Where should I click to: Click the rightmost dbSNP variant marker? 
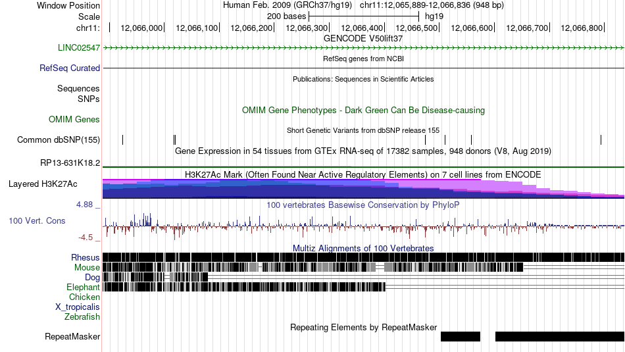pos(601,140)
